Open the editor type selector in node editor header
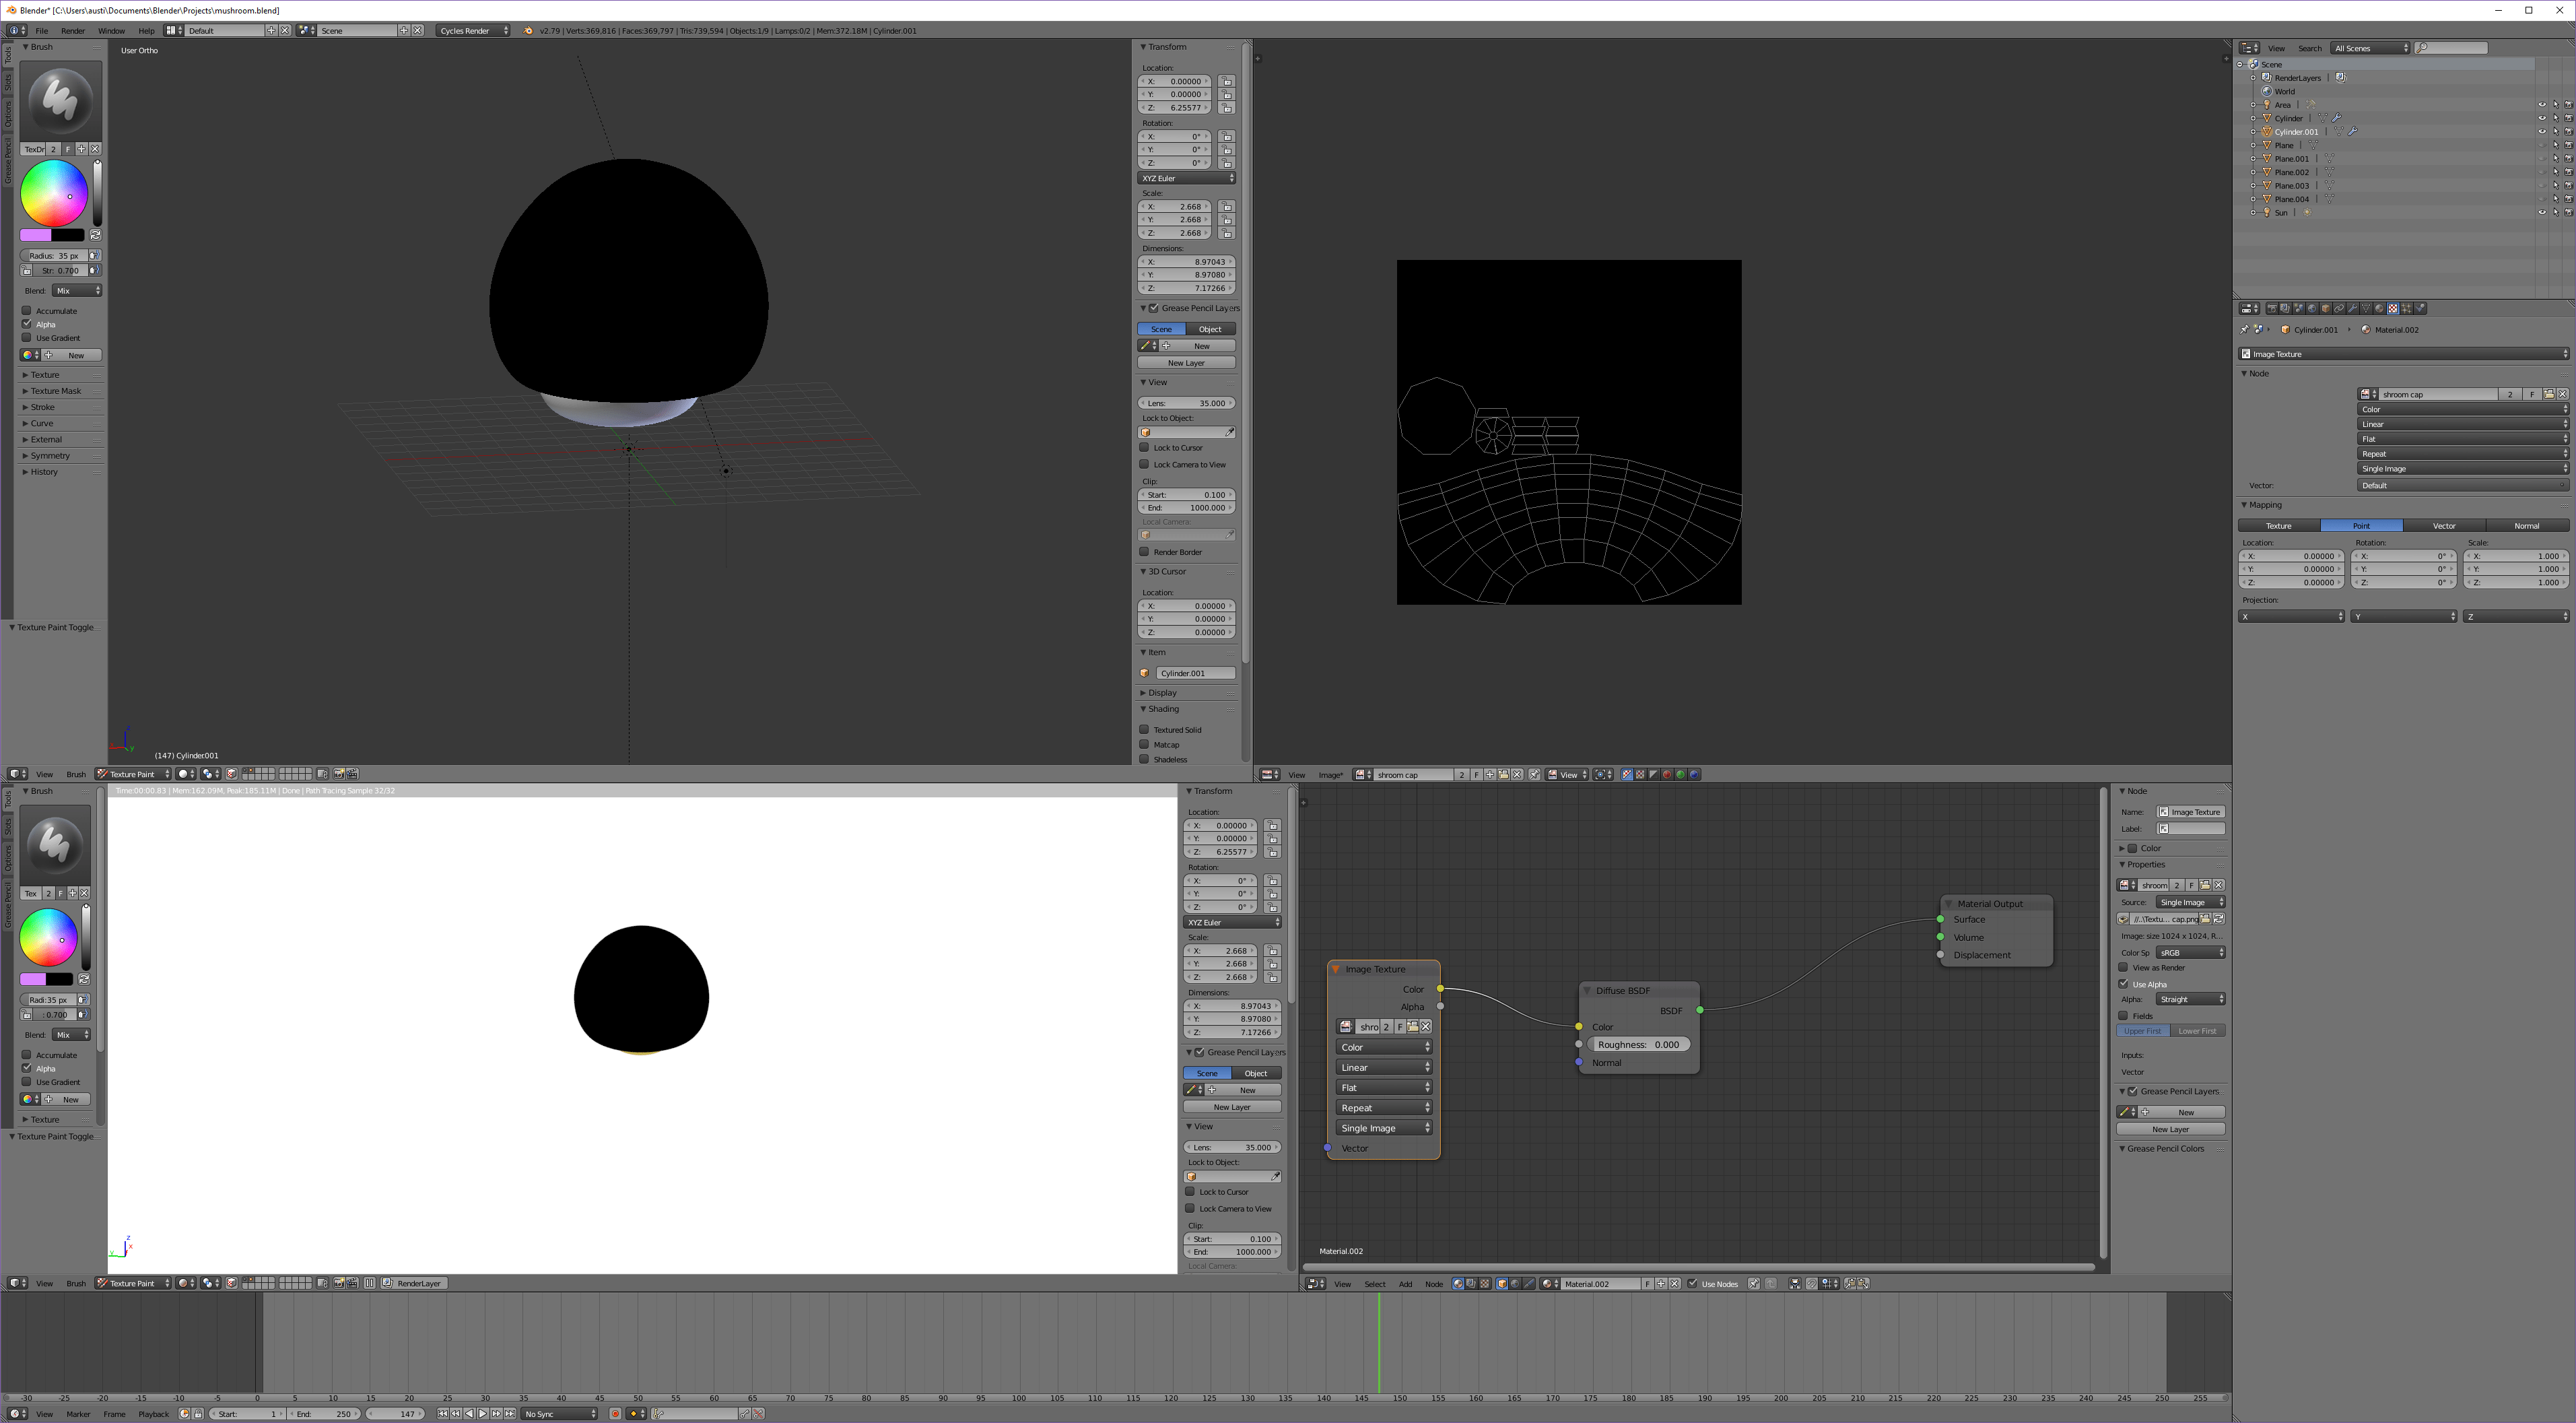 click(x=1315, y=1285)
